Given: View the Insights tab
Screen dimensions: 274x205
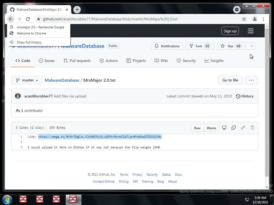Looking at the screenshot, I should pyautogui.click(x=214, y=61).
